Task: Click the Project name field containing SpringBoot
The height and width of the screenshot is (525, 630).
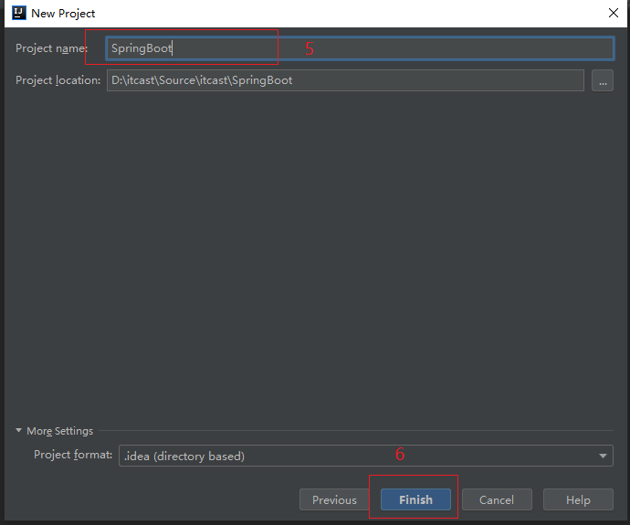Action: pyautogui.click(x=360, y=48)
